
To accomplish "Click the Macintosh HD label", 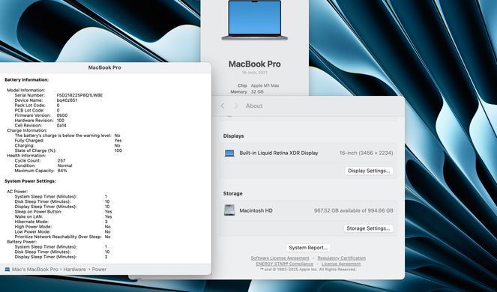I will [x=256, y=210].
